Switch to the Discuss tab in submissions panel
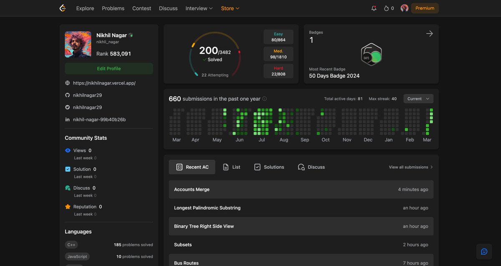This screenshot has height=266, width=501. pyautogui.click(x=311, y=167)
